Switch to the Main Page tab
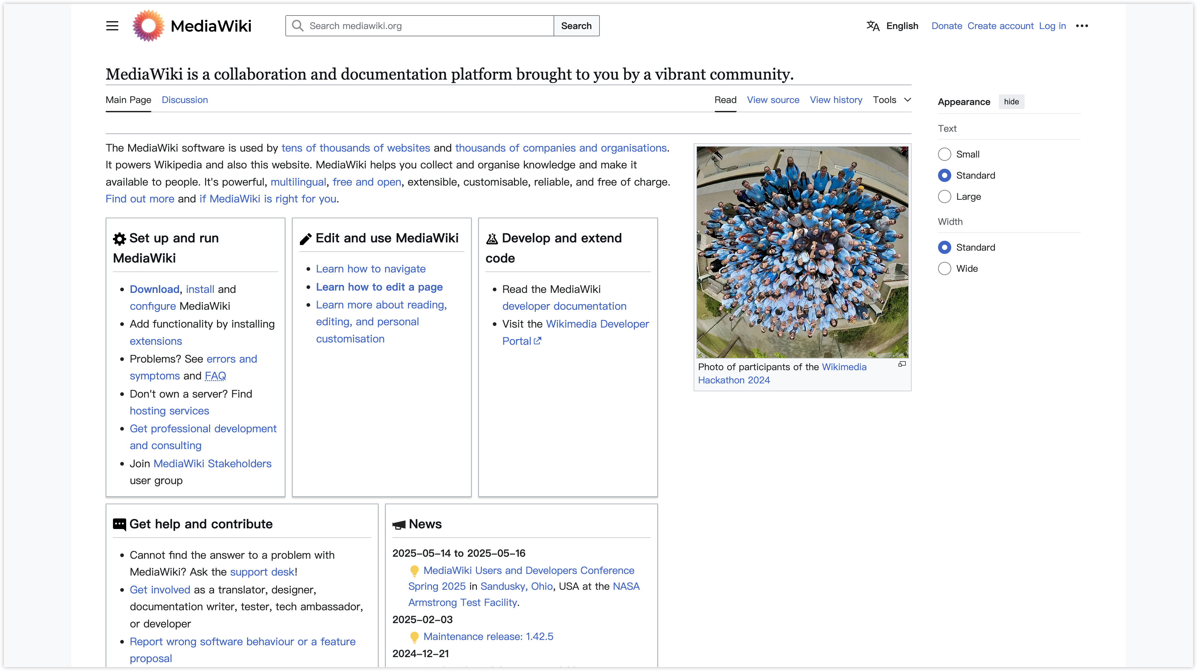 [128, 100]
